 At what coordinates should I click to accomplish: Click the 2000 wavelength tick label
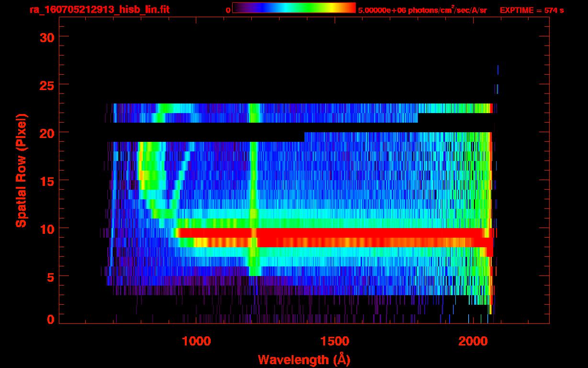[472, 341]
